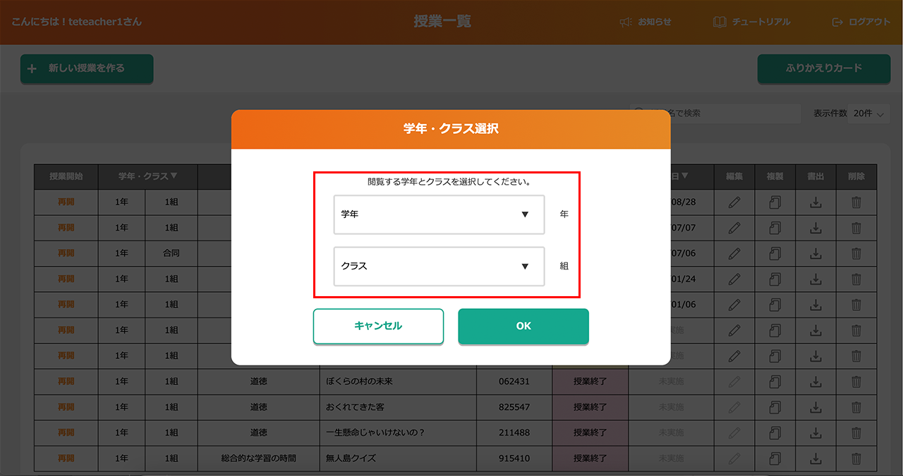Click the trash delete icon in first row

(x=856, y=202)
